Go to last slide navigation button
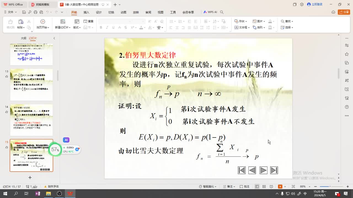 (x=274, y=170)
